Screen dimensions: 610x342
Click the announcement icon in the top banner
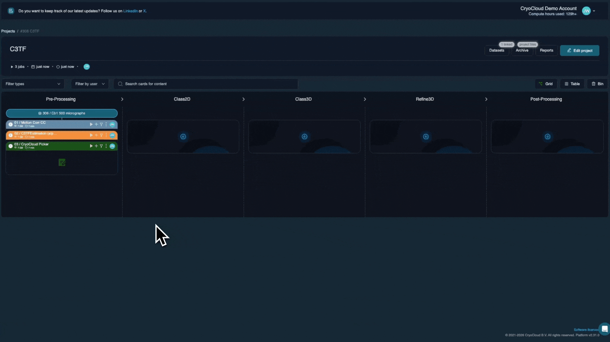click(x=11, y=11)
